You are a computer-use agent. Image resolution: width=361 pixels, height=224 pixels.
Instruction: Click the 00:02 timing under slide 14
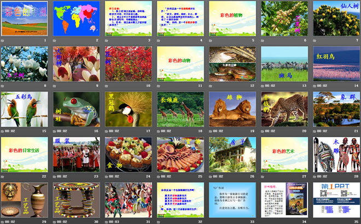[x=322, y=85]
